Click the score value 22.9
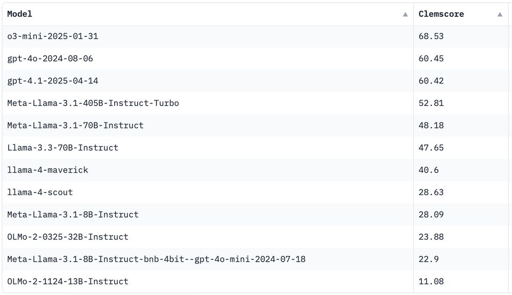This screenshot has height=295, width=512. pos(429,259)
